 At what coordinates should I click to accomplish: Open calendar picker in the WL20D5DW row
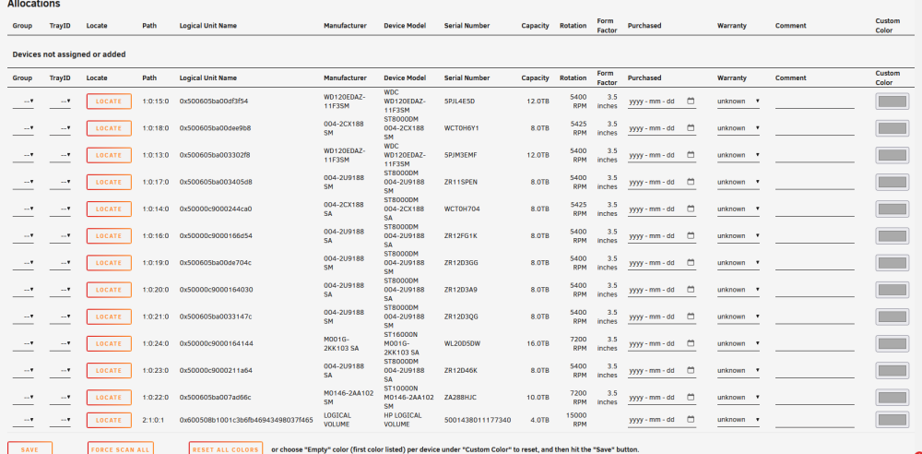pos(691,343)
